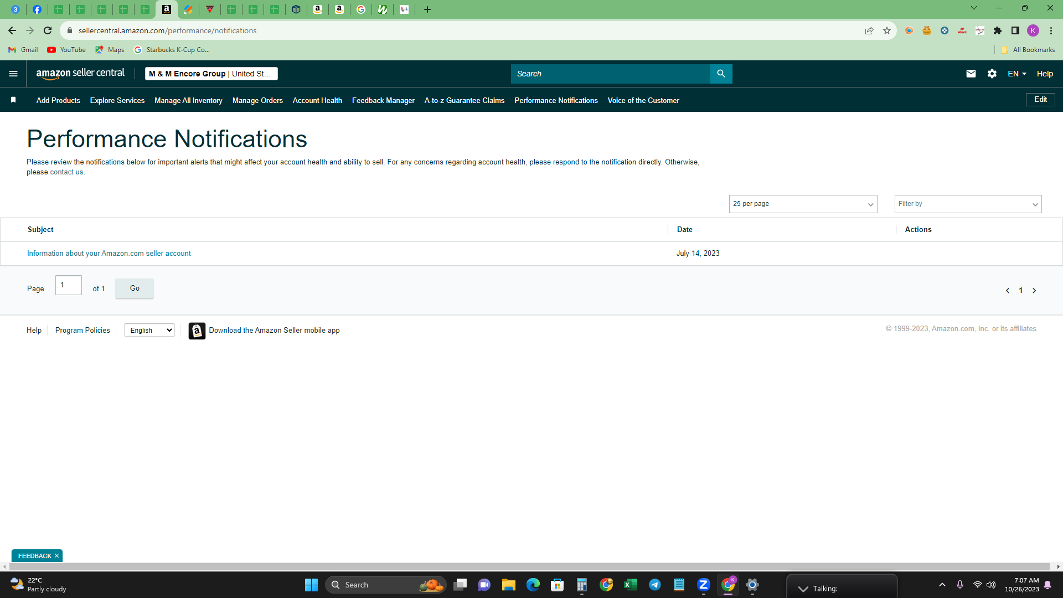The image size is (1063, 598).
Task: Click the Amazon Seller Central logo
Action: point(80,74)
